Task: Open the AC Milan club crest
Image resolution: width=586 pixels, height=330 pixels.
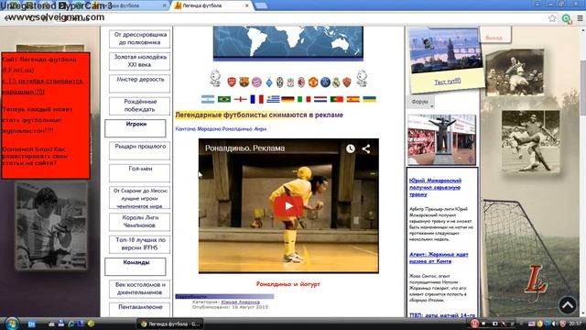Action: pos(301,82)
